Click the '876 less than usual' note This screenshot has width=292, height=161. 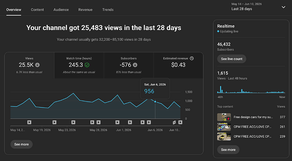tap(129, 72)
